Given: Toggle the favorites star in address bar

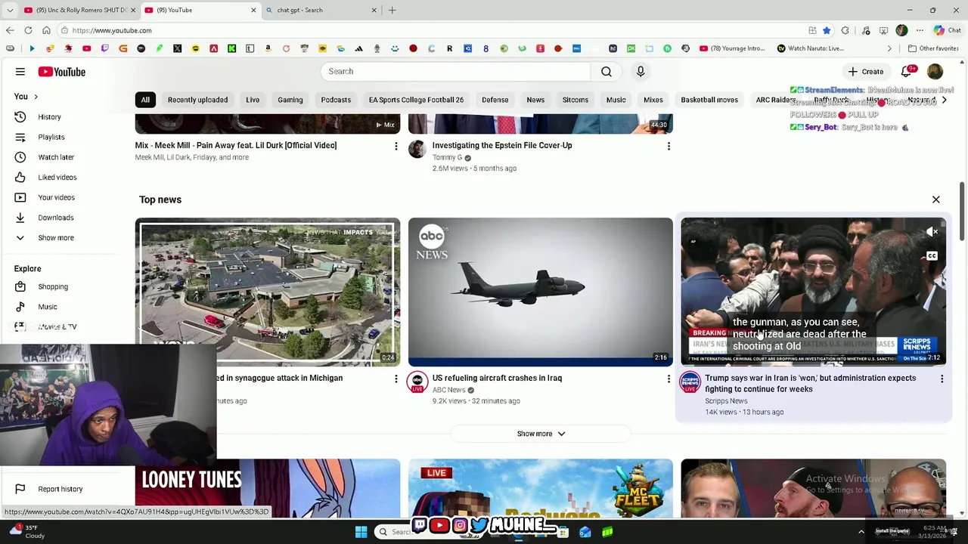Looking at the screenshot, I should coord(827,30).
